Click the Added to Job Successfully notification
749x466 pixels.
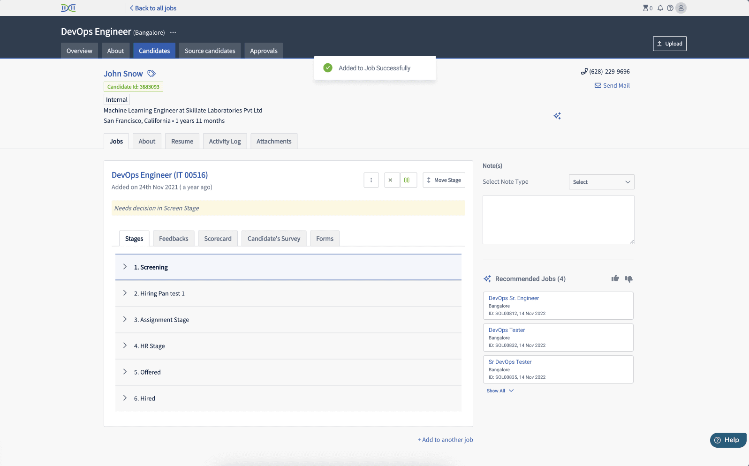(x=375, y=68)
